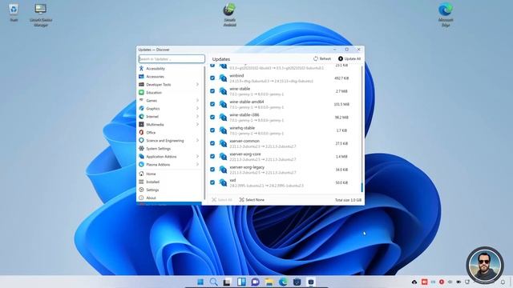Click the round webcam portrait overlay
The image size is (513, 288).
(484, 265)
